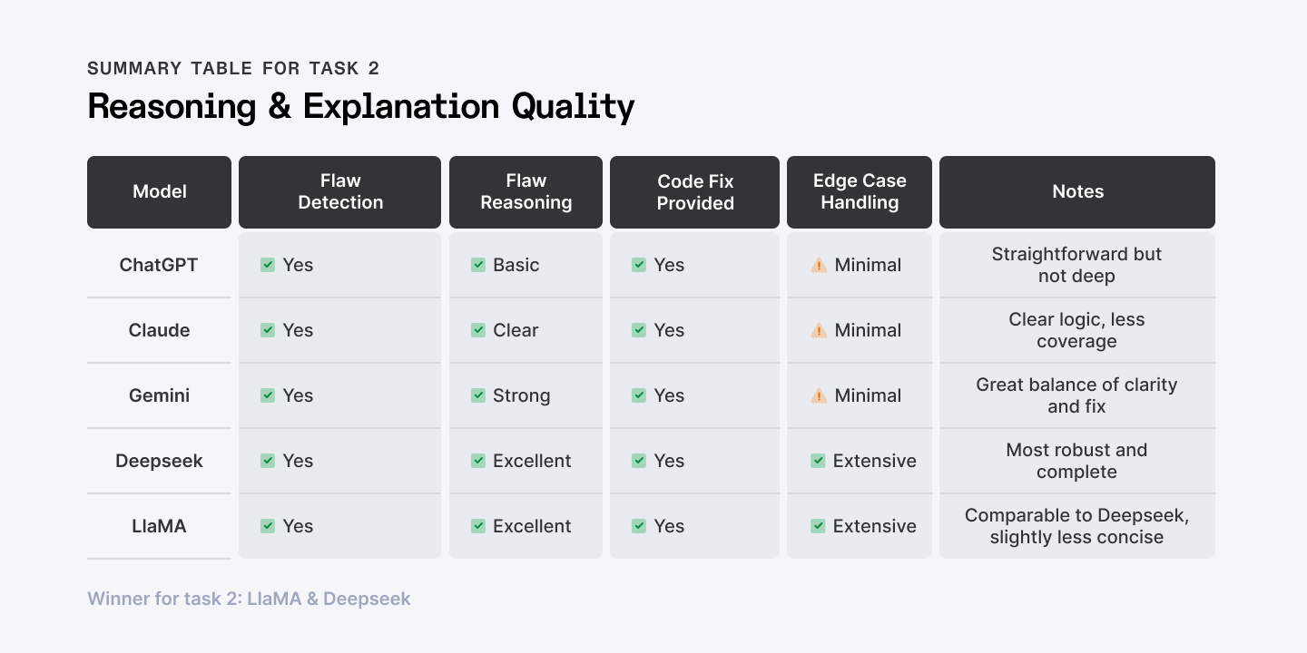Click the warning icon in ChatGPT's Edge Case cell
This screenshot has width=1307, height=653.
[819, 265]
